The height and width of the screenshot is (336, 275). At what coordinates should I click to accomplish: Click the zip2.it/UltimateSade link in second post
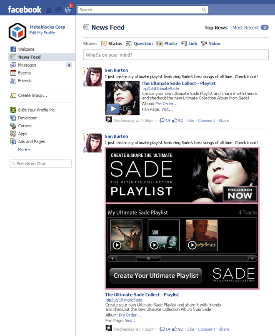tap(124, 300)
